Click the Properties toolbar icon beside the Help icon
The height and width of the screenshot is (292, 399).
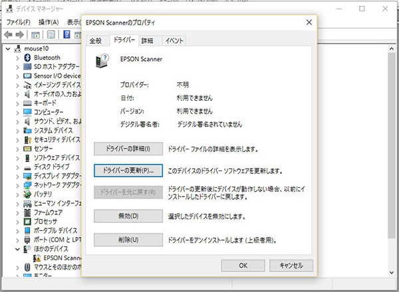pyautogui.click(x=51, y=35)
